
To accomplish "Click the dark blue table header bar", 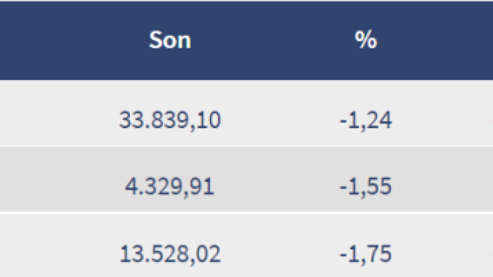I will pos(267,41).
